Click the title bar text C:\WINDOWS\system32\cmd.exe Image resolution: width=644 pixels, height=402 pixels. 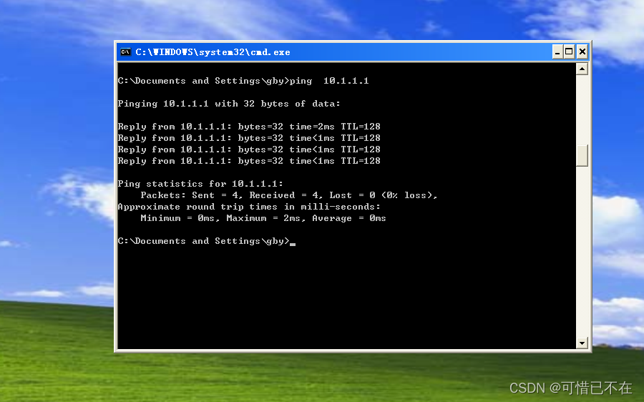tap(213, 52)
